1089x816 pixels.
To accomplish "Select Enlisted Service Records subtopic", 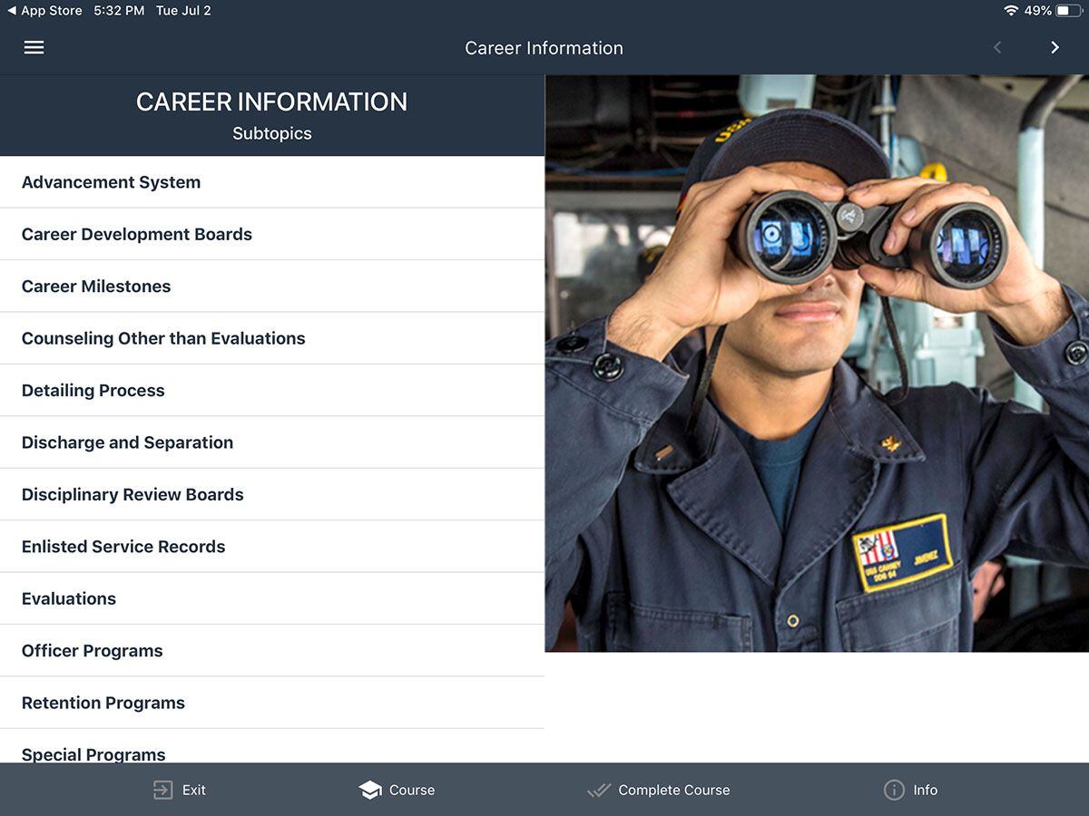I will click(123, 547).
